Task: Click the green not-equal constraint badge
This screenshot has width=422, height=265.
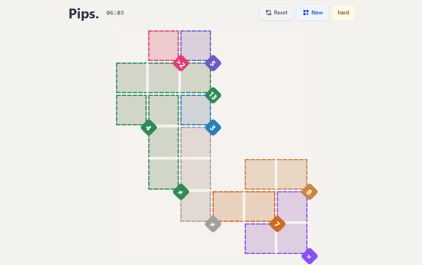Action: pos(181,192)
